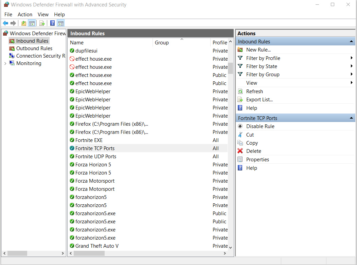Screen dimensions: 357x265
Task: Click the Filter by Profile funnel icon
Action: [x=240, y=58]
